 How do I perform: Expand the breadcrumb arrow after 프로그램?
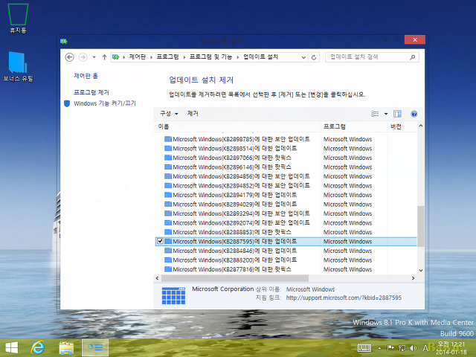point(184,57)
